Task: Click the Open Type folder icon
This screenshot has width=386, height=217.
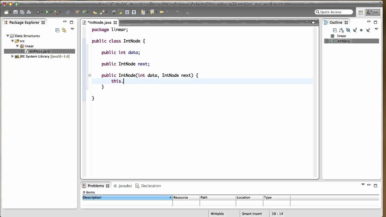Action: [95, 12]
